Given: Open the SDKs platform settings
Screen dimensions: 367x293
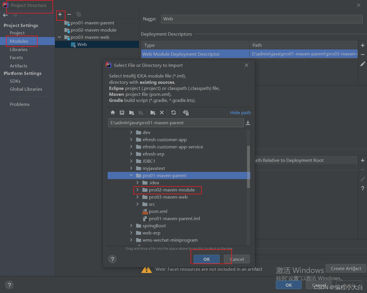Looking at the screenshot, I should click(x=15, y=81).
